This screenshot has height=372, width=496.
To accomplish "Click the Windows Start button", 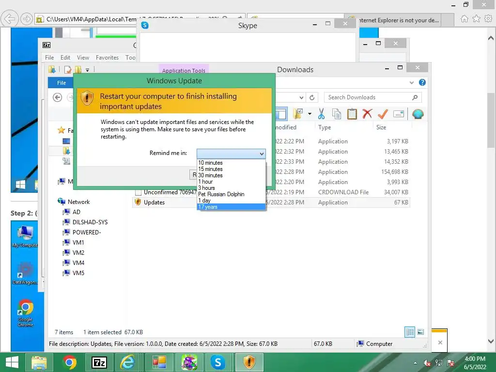I will tap(12, 362).
